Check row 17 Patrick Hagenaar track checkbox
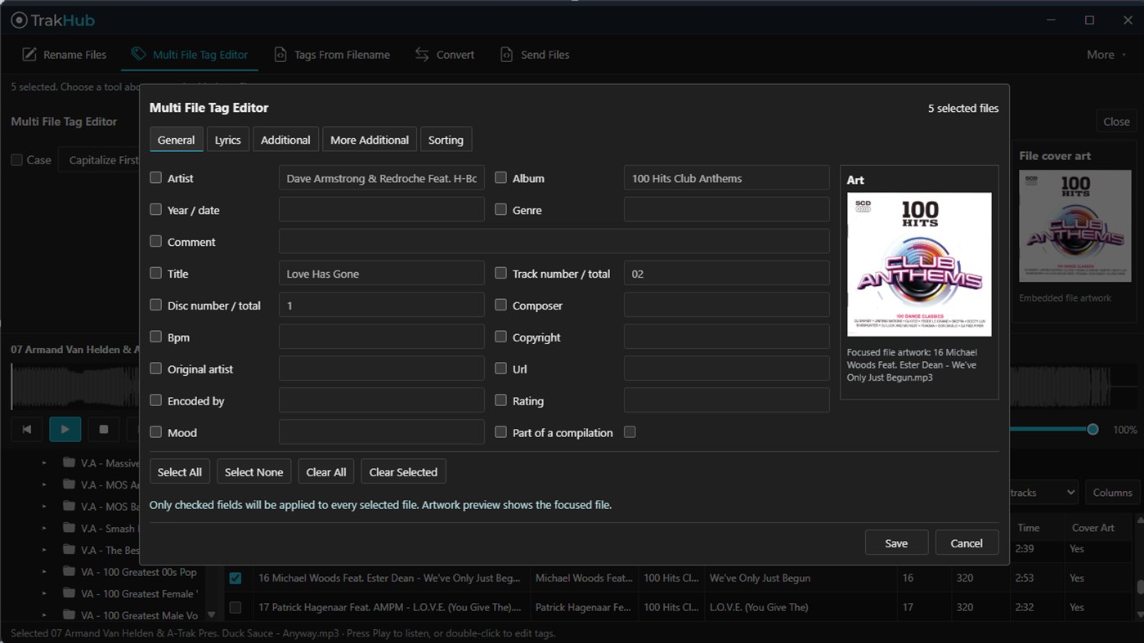The height and width of the screenshot is (643, 1144). click(x=236, y=607)
